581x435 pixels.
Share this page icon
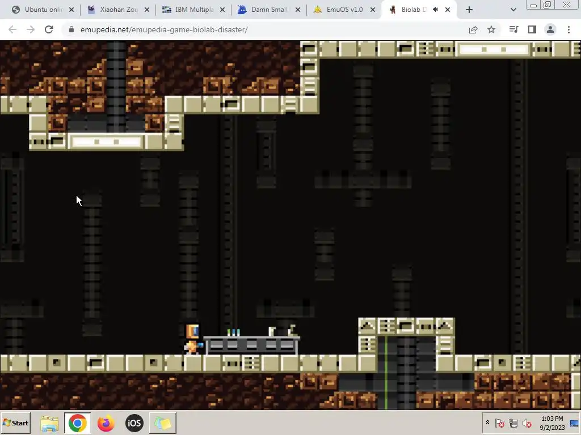473,29
